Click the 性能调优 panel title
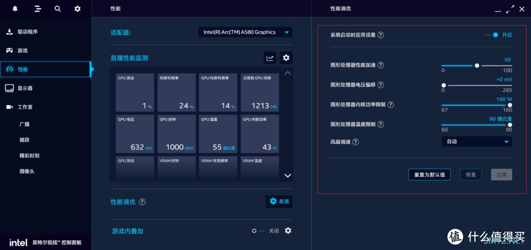 point(340,8)
